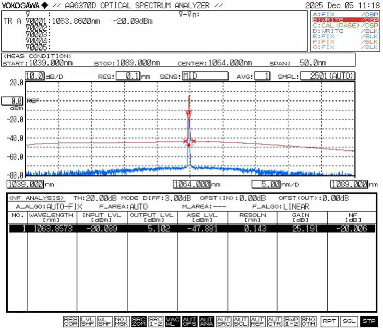Screen dimensions: 383x328
Task: Click wavelength cell 1063.8573
Action: tap(53, 229)
